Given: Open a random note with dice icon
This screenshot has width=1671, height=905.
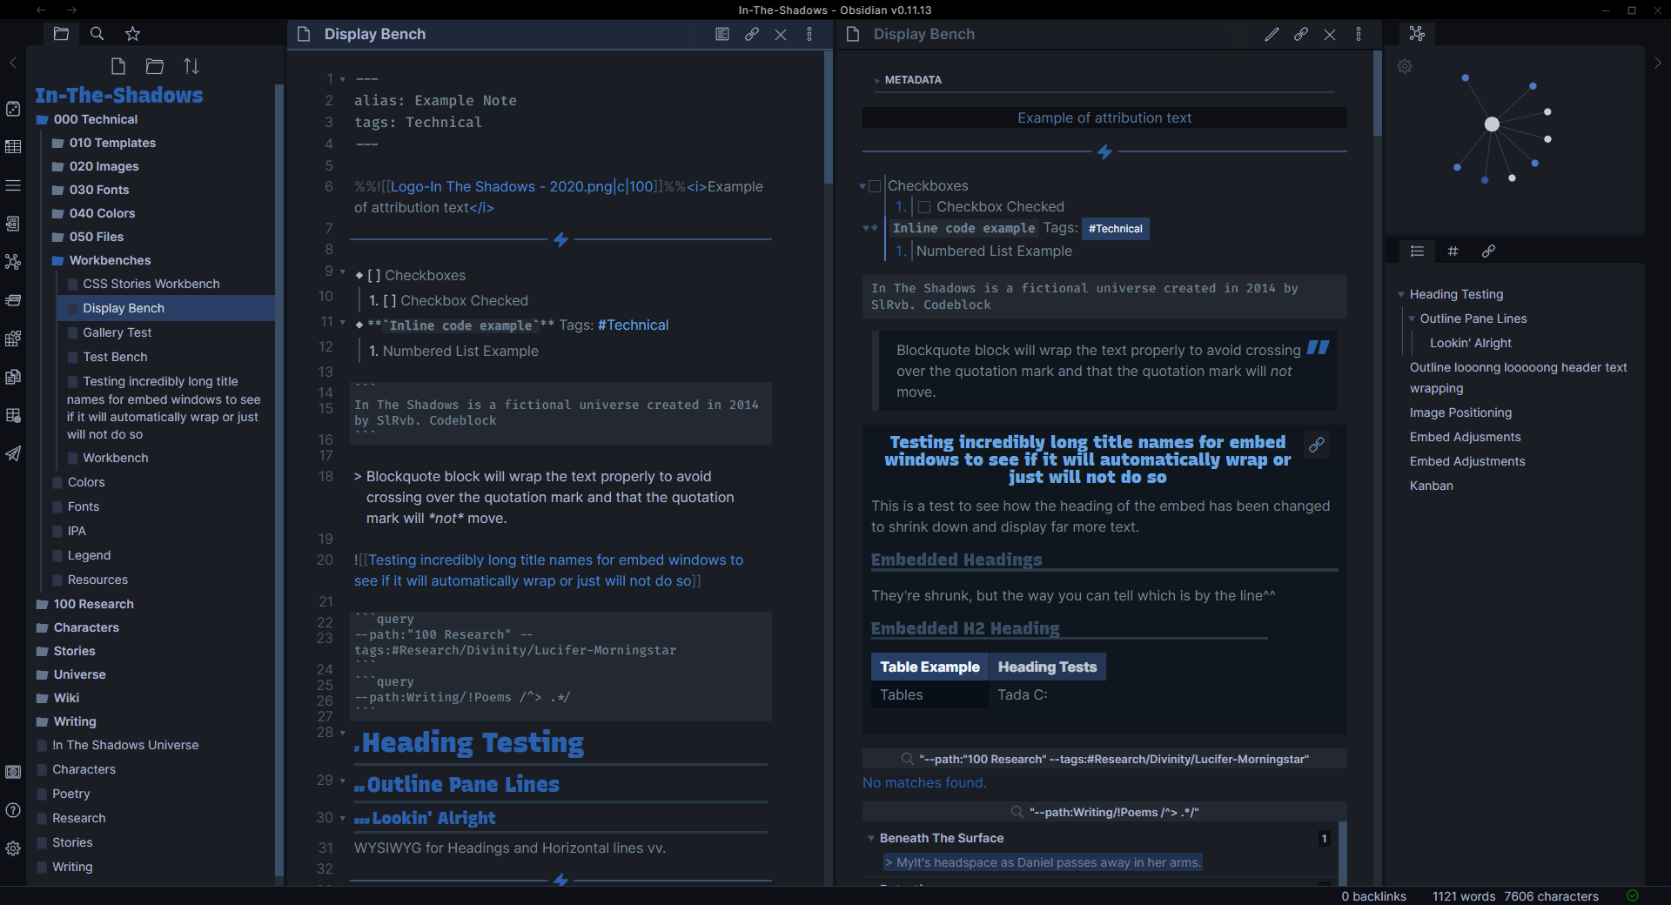Looking at the screenshot, I should tap(13, 109).
